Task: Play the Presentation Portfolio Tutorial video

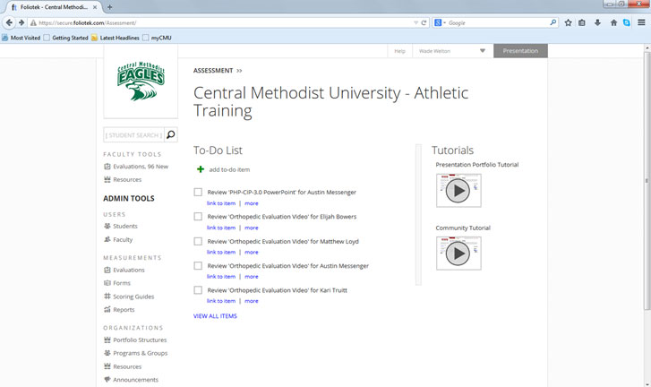Action: [458, 191]
